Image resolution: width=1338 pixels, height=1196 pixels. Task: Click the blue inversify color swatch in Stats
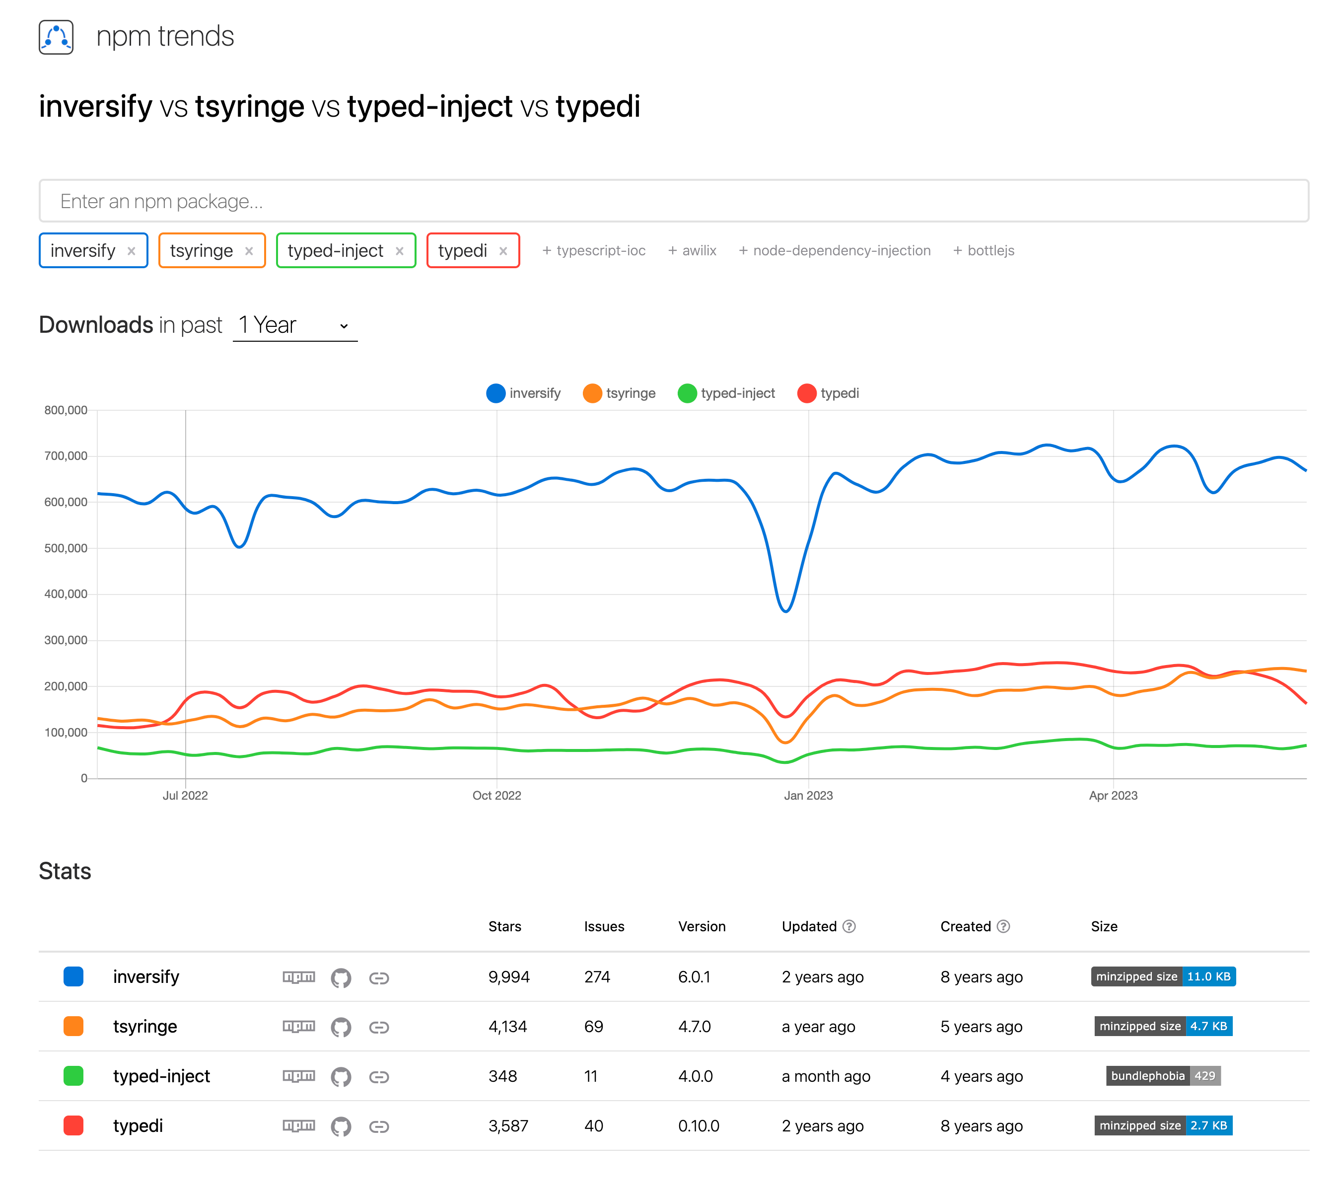(73, 976)
